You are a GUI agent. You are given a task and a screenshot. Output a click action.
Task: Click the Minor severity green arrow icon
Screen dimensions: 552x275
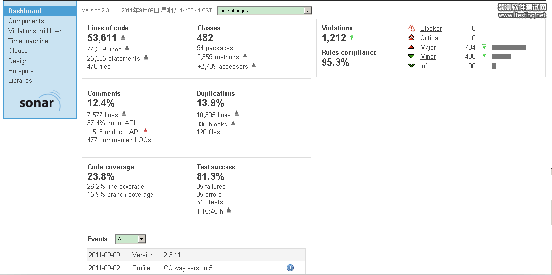pyautogui.click(x=412, y=56)
